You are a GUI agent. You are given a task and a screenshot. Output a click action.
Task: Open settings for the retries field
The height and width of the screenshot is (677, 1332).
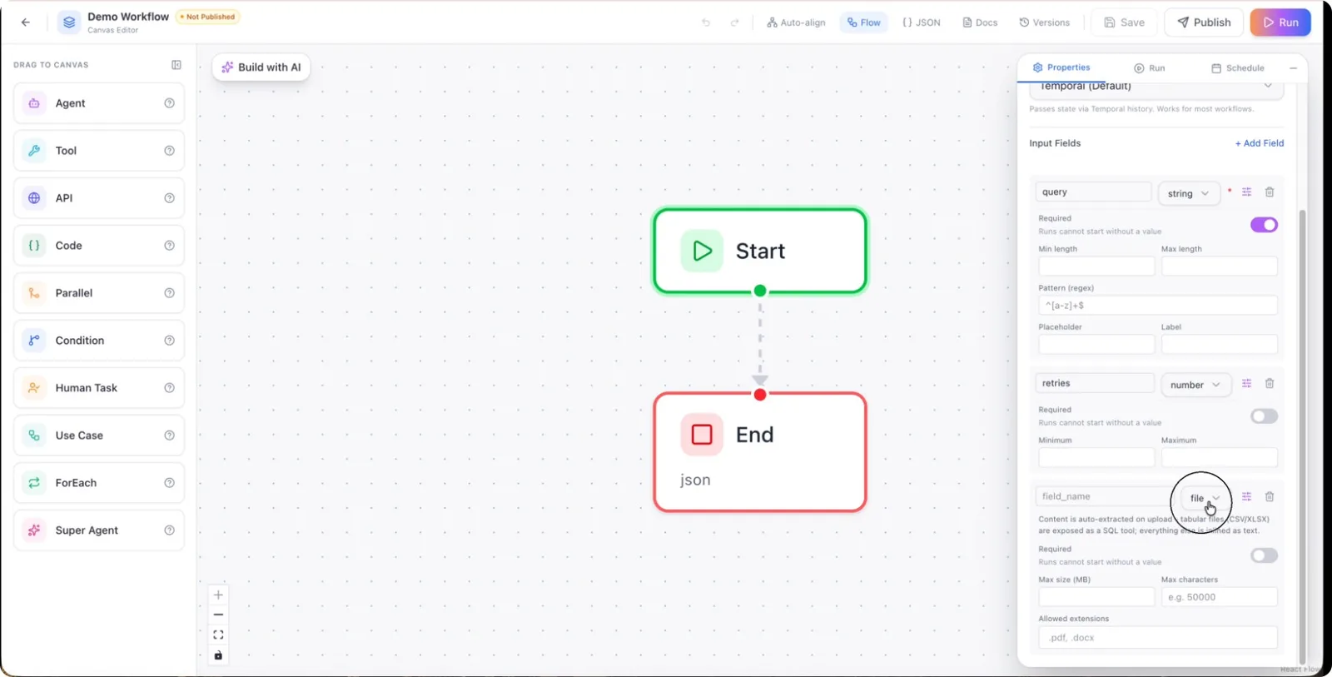[x=1246, y=383]
